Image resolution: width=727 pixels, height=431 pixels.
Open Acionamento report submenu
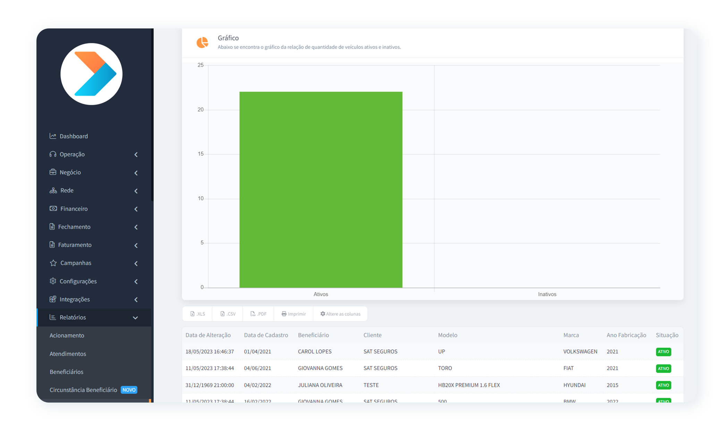(x=67, y=335)
